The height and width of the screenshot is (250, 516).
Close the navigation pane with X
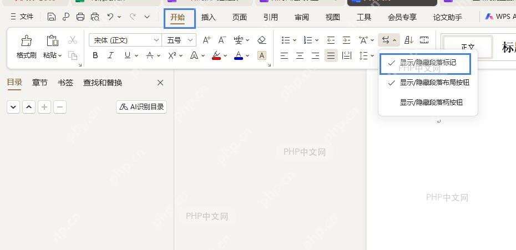tap(160, 83)
